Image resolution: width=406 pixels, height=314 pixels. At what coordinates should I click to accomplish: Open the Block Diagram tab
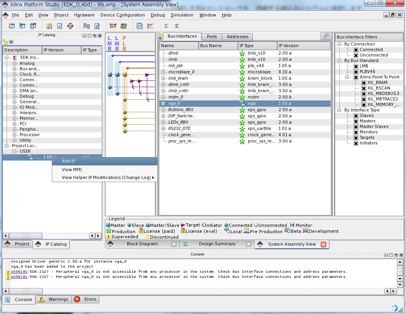(x=142, y=244)
